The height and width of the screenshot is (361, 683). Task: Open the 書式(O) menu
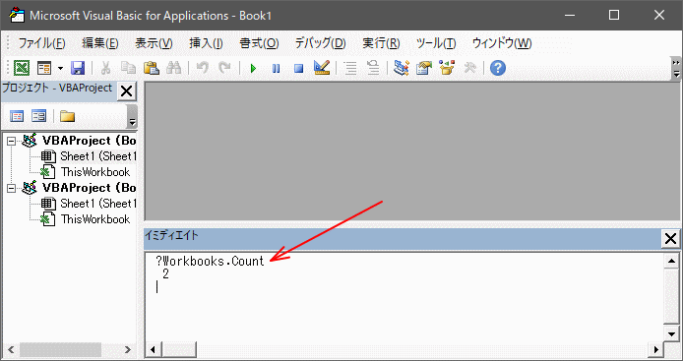(259, 43)
